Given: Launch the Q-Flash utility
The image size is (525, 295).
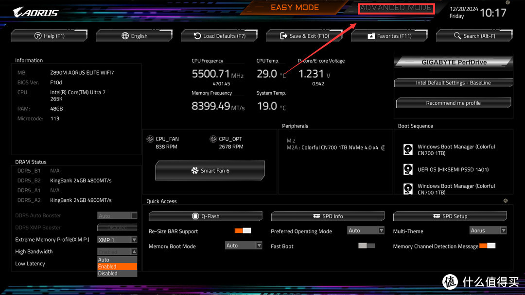Looking at the screenshot, I should click(206, 216).
